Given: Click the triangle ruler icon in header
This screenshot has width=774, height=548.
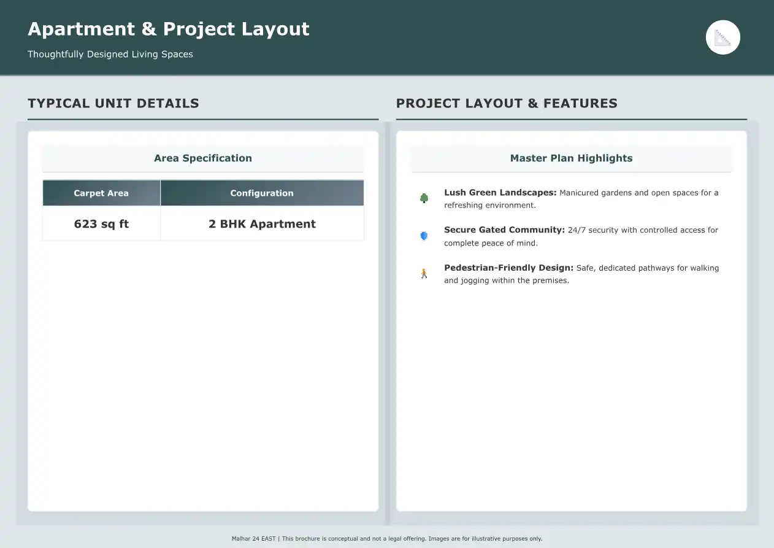Looking at the screenshot, I should click(x=722, y=37).
